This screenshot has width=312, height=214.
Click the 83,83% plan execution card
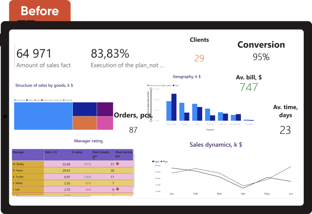[x=128, y=58]
